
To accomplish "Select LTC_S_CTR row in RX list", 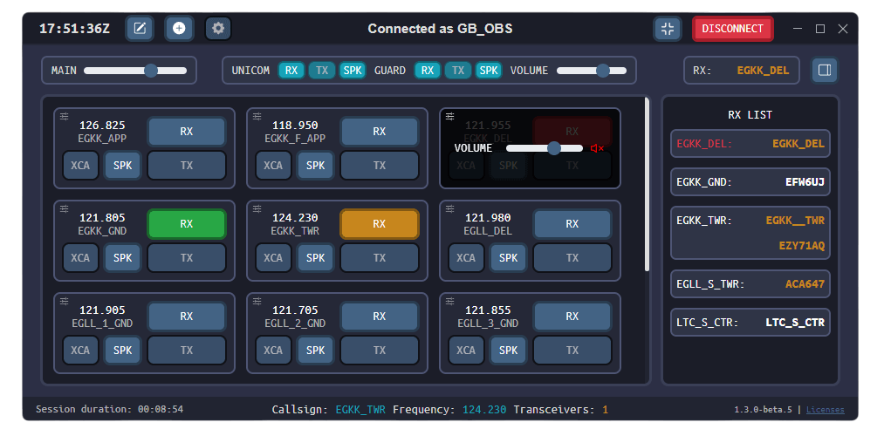I will tap(750, 323).
